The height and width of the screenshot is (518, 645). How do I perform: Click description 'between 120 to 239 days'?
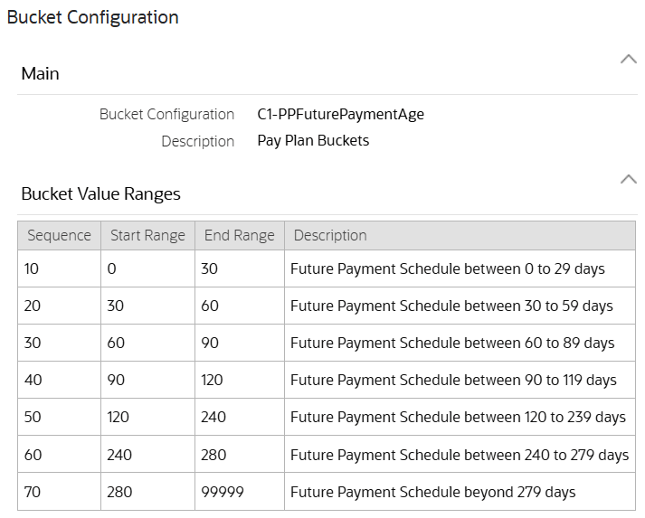coord(460,417)
